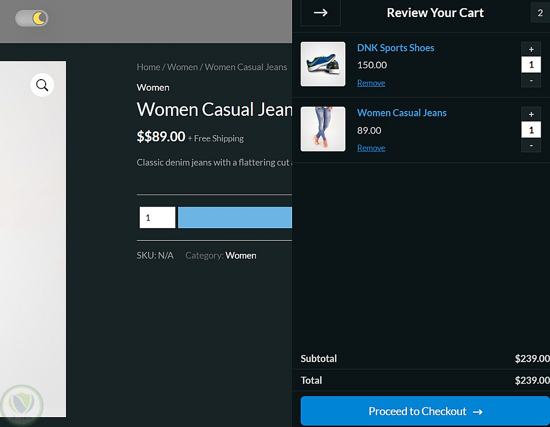This screenshot has width=550, height=427.
Task: Open the Women category link beside SKU
Action: click(241, 256)
